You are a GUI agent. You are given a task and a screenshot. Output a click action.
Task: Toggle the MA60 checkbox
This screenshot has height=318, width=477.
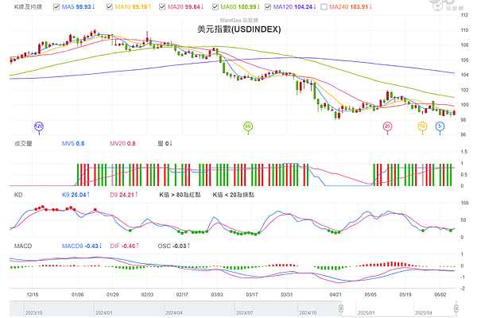tap(215, 6)
